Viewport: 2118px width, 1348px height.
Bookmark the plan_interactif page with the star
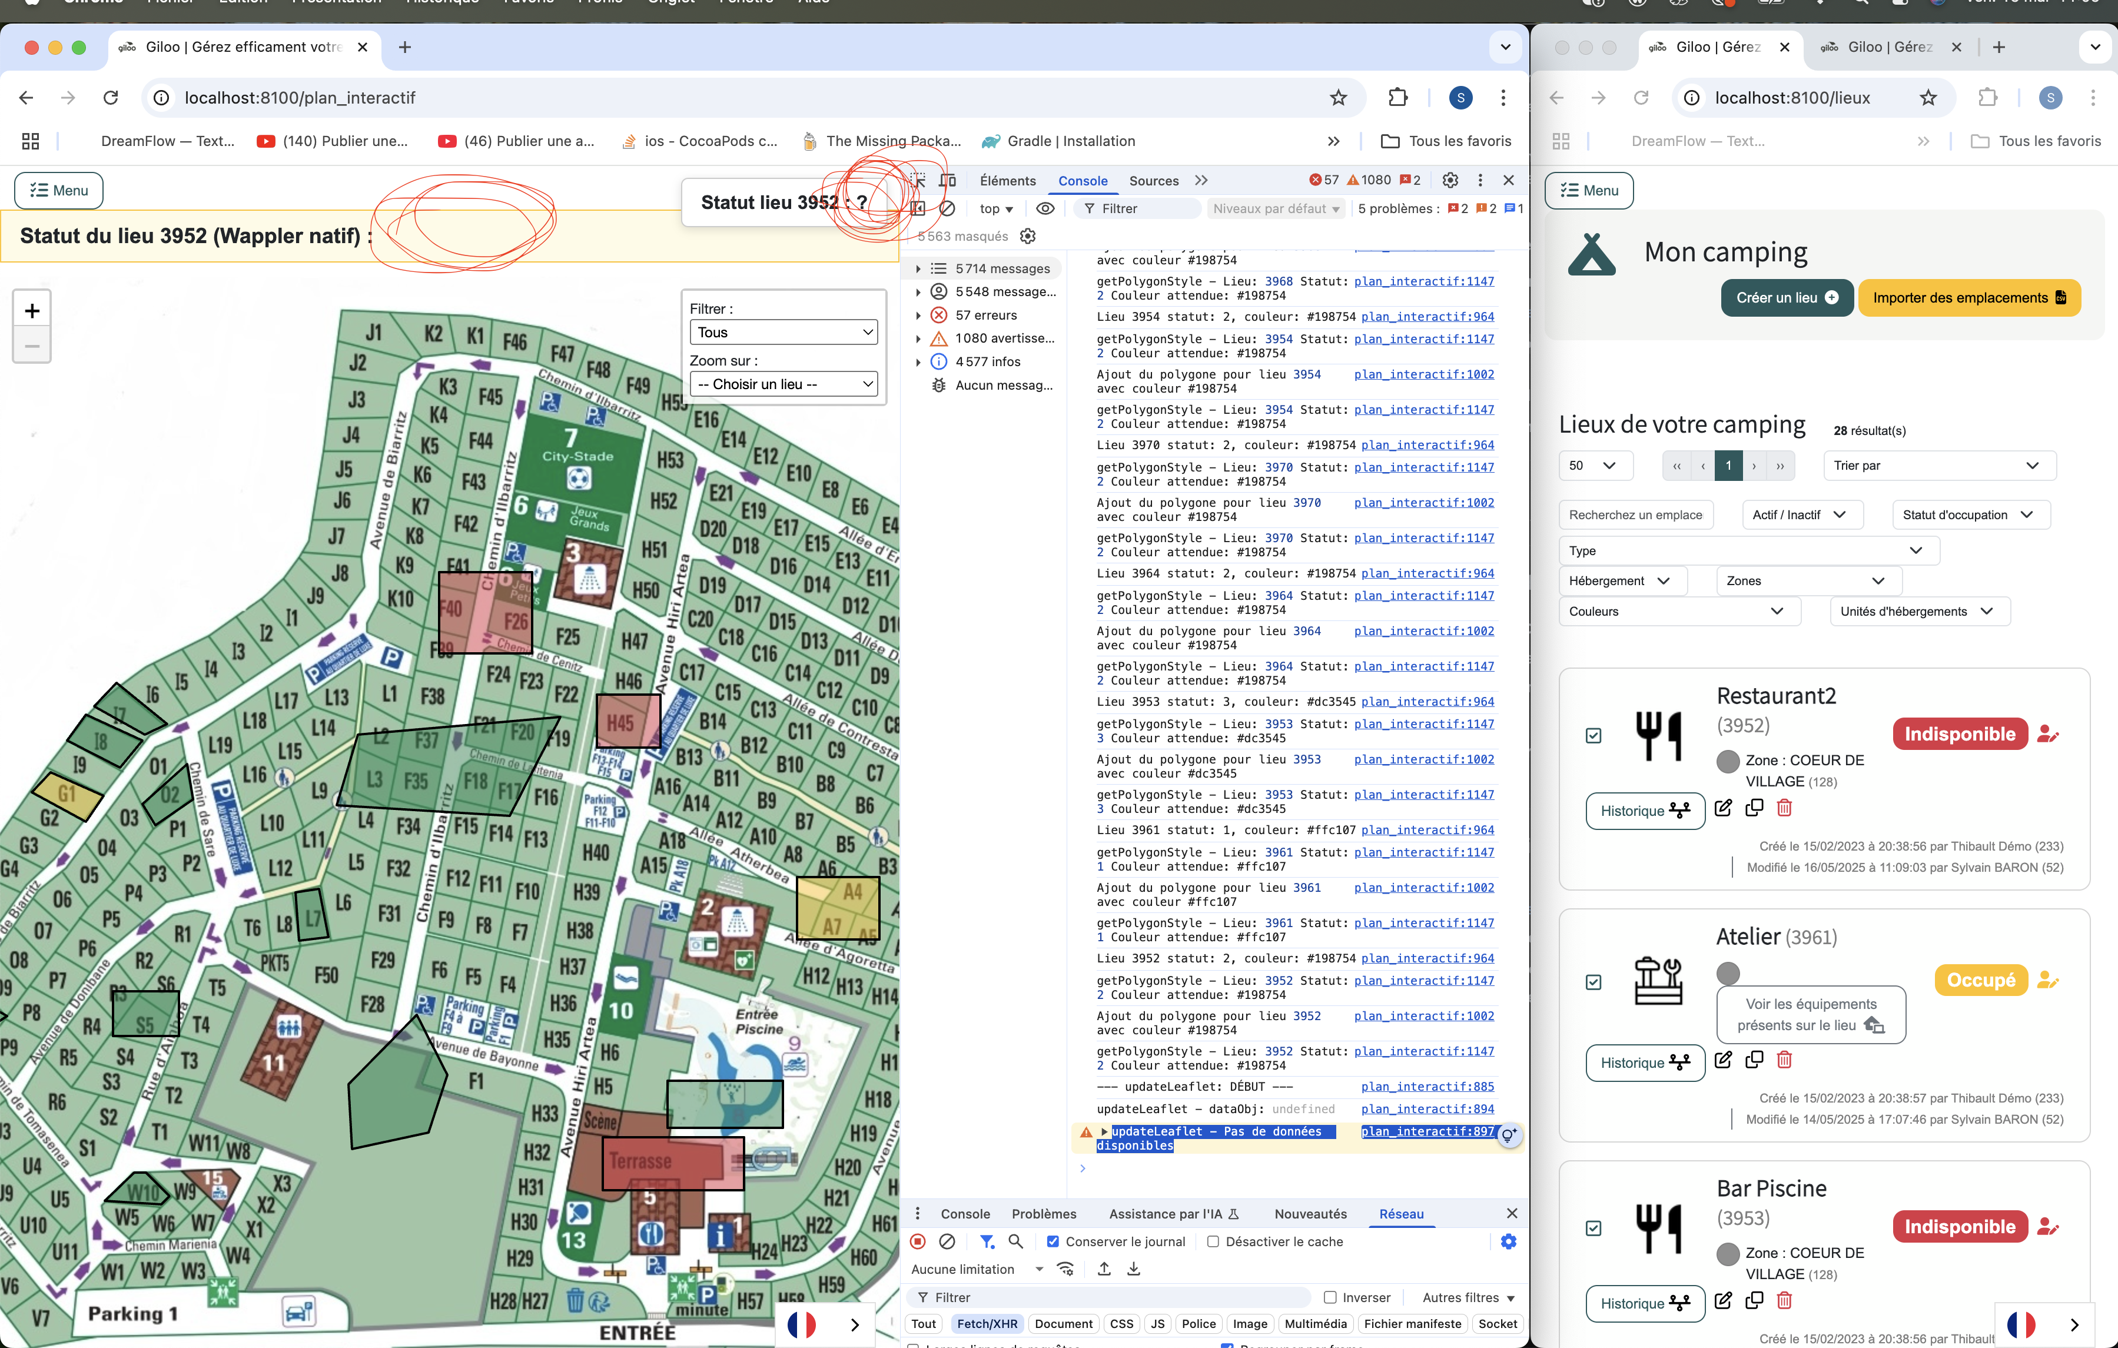coord(1338,98)
